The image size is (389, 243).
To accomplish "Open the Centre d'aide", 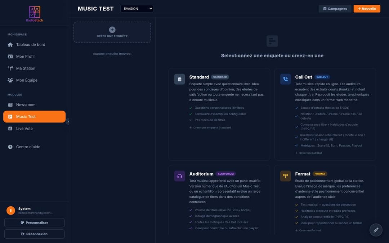I will tap(35, 147).
